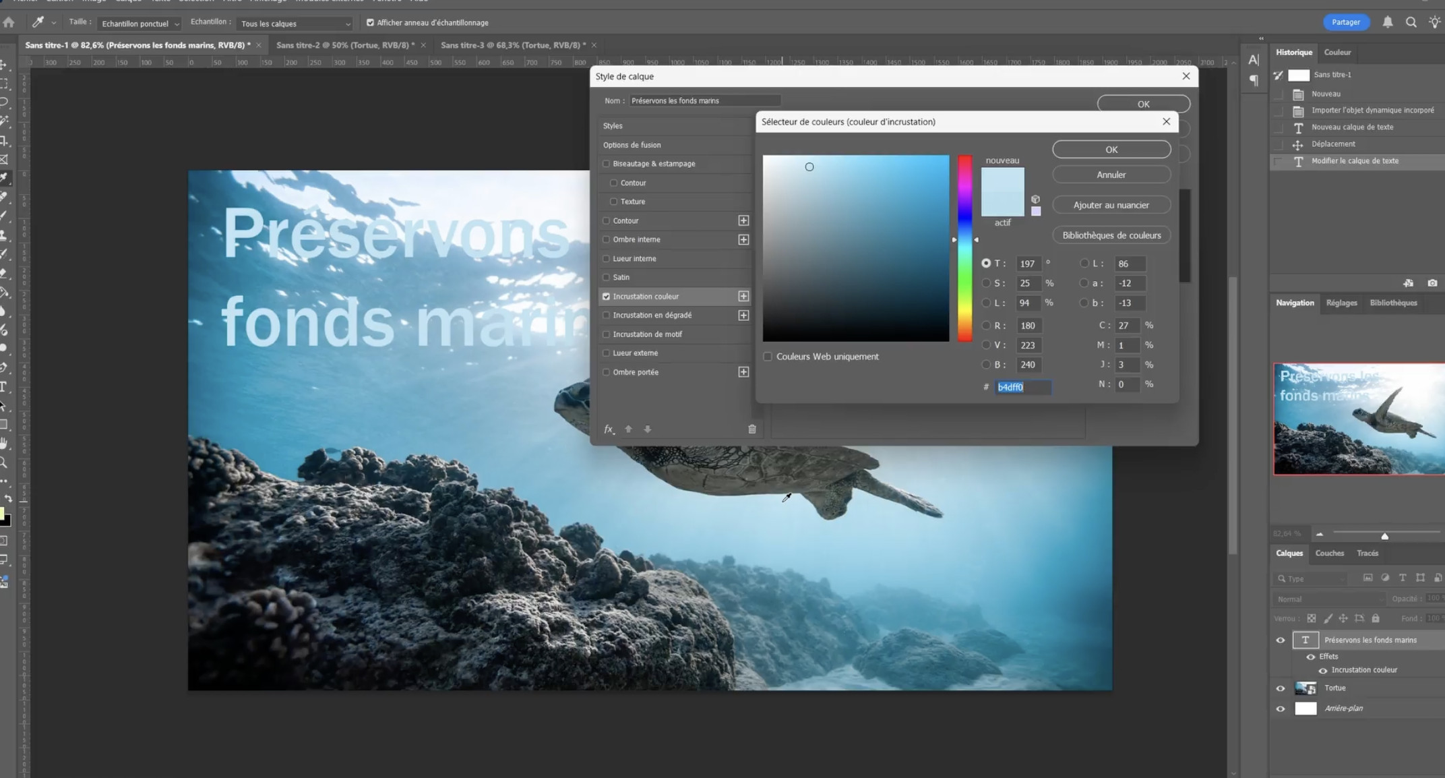
Task: Open the Normal blend mode dropdown
Action: tap(1328, 599)
